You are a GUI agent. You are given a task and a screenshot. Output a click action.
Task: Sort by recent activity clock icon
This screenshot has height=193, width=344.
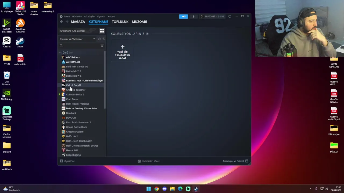[99, 39]
